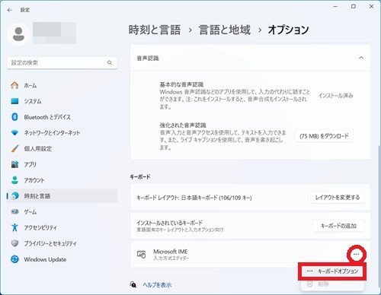
Task: Minimize the settings window
Action: point(335,7)
